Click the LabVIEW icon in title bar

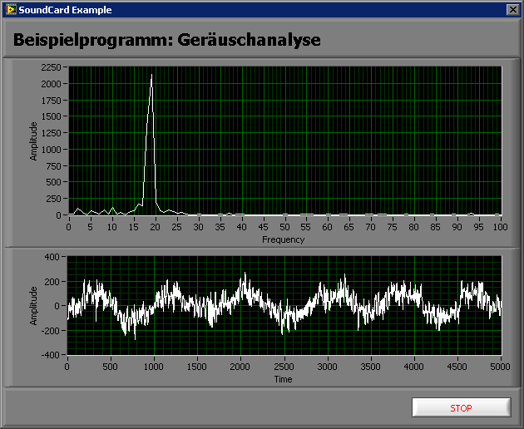[x=11, y=10]
